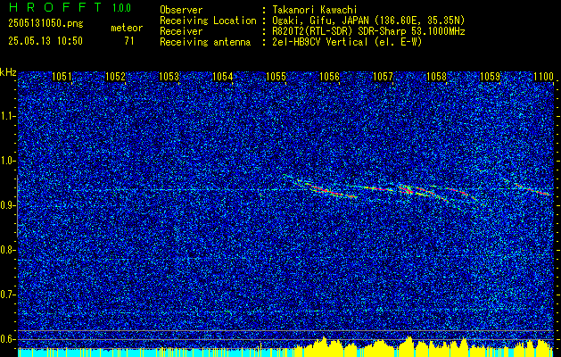
Task: Click the 1055 time marker
Action: (x=276, y=77)
